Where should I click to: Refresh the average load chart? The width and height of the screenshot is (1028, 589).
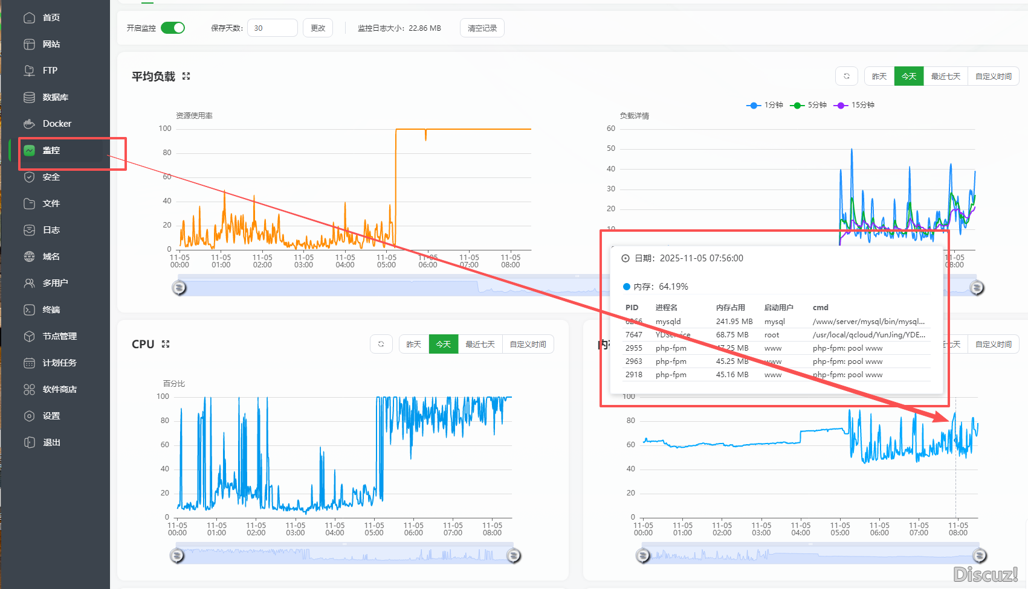click(x=846, y=76)
